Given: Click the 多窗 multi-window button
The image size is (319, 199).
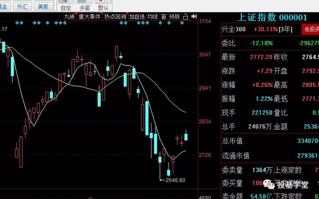Looking at the screenshot, I should pyautogui.click(x=85, y=5).
